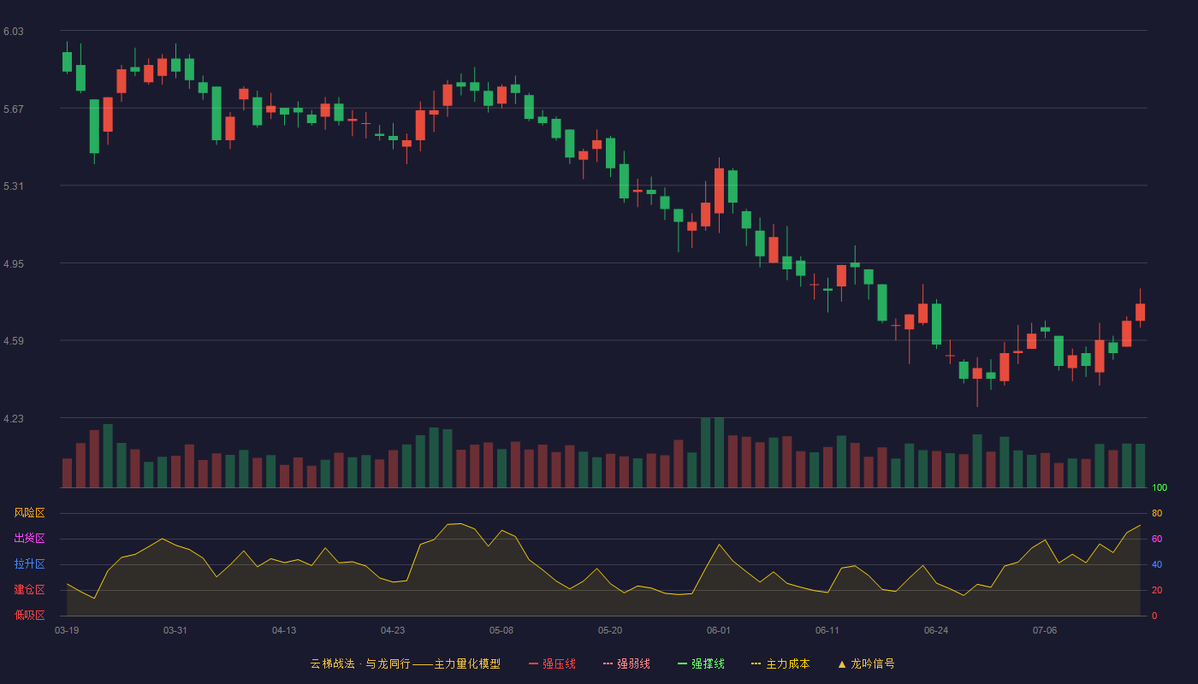Click the 5.67 price axis label
Image resolution: width=1198 pixels, height=684 pixels.
point(14,109)
